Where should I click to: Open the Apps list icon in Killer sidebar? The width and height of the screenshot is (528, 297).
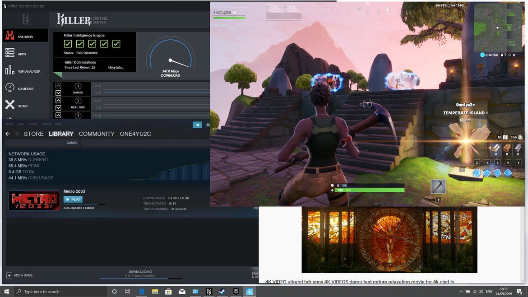(x=10, y=53)
